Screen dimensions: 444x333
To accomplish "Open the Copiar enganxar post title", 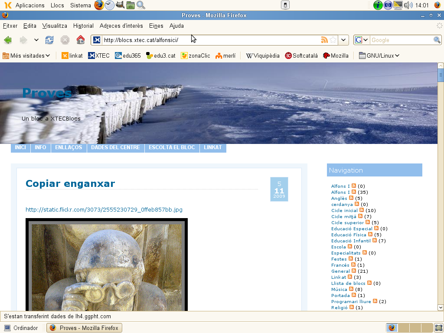I will coord(70,183).
